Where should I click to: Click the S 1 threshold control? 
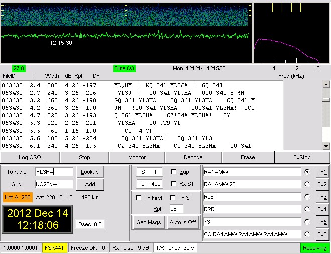pyautogui.click(x=150, y=172)
